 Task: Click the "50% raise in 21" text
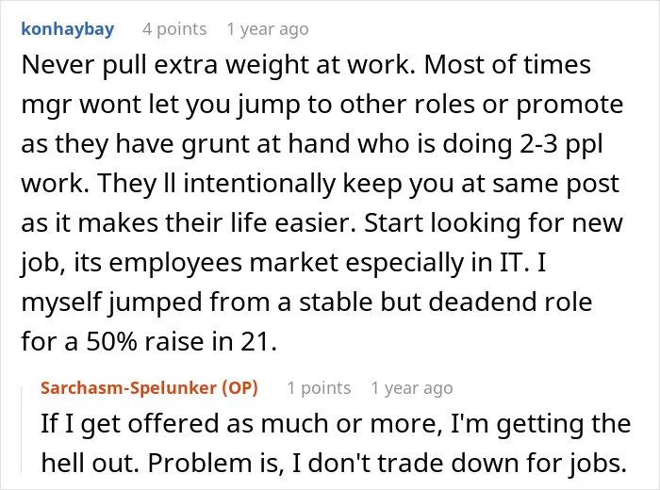tap(177, 341)
